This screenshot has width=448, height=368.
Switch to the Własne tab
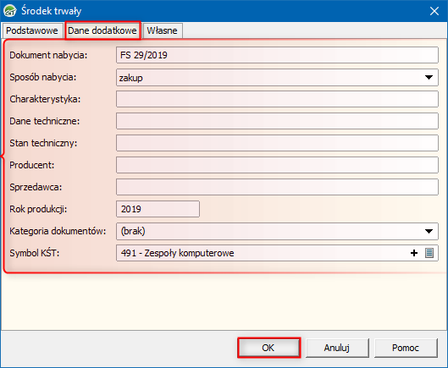pyautogui.click(x=163, y=30)
